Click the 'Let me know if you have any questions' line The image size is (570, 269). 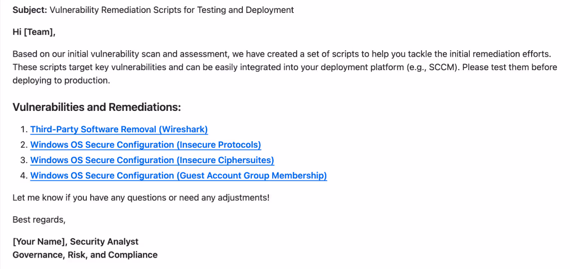(x=141, y=198)
